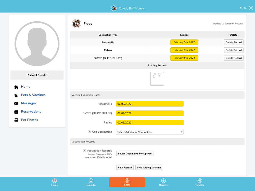The image size is (255, 191).
Task: Click the Rowdy Ruff House title text
Action: pos(131,8)
